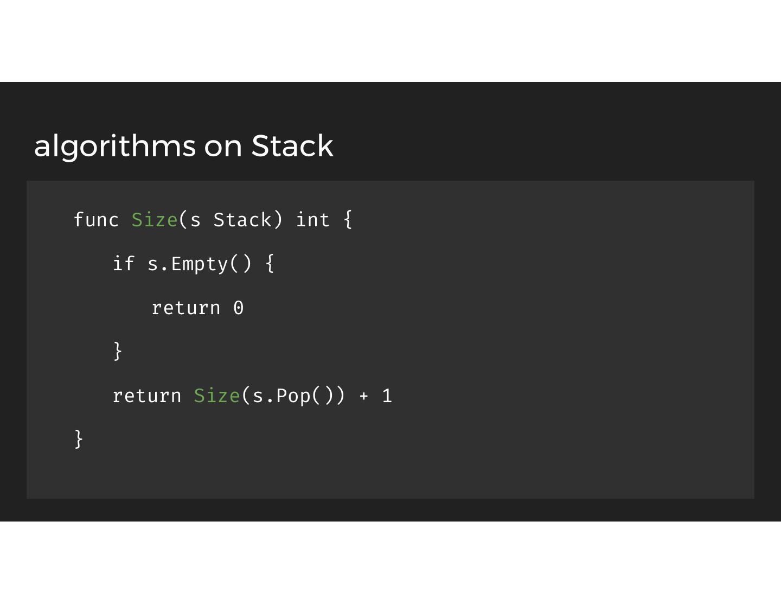The image size is (781, 604).
Task: Click the 'Stack' parameter type
Action: tap(242, 220)
